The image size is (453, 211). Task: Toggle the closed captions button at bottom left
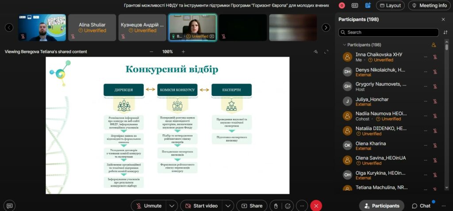(9, 206)
